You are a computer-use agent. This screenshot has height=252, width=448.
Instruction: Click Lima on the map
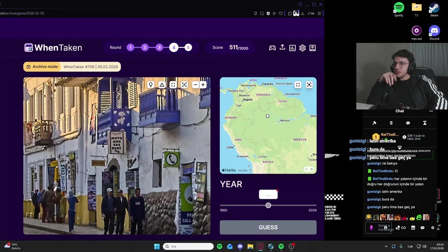(230, 147)
